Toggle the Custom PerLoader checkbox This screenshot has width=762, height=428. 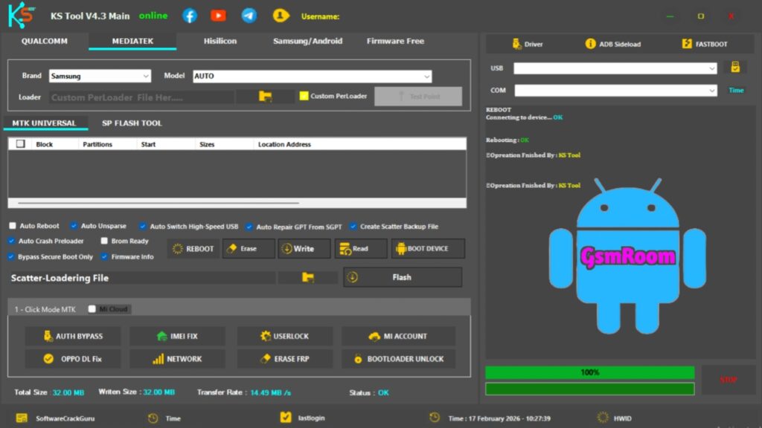pos(304,96)
